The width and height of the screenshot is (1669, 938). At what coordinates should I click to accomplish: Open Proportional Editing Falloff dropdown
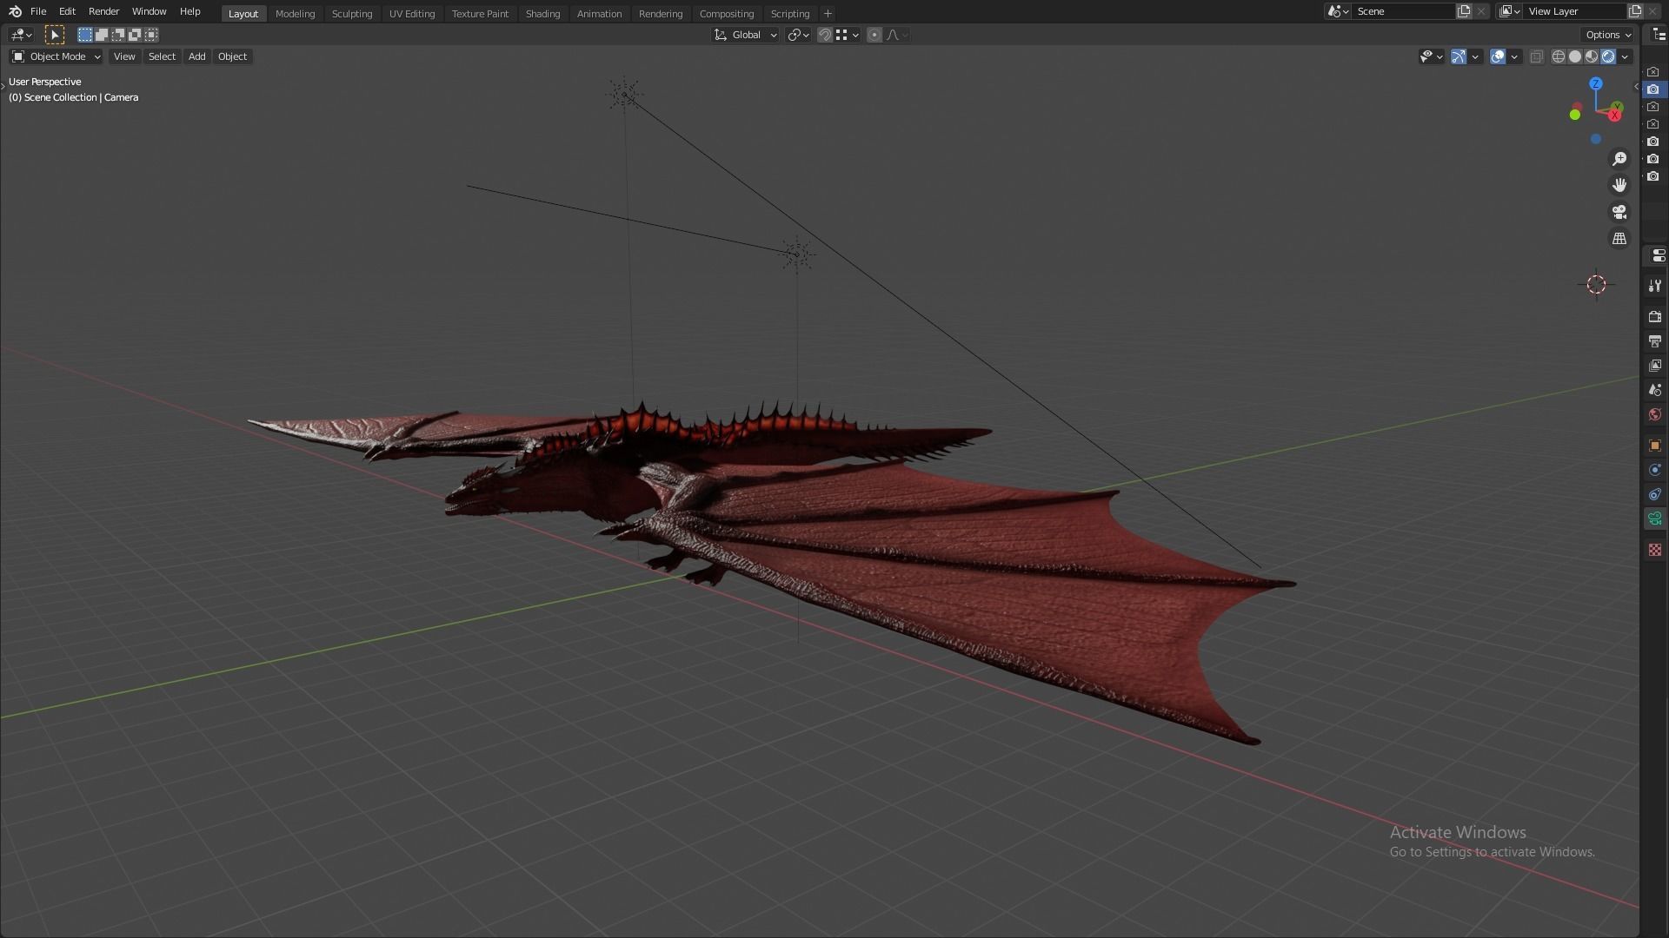click(x=897, y=35)
